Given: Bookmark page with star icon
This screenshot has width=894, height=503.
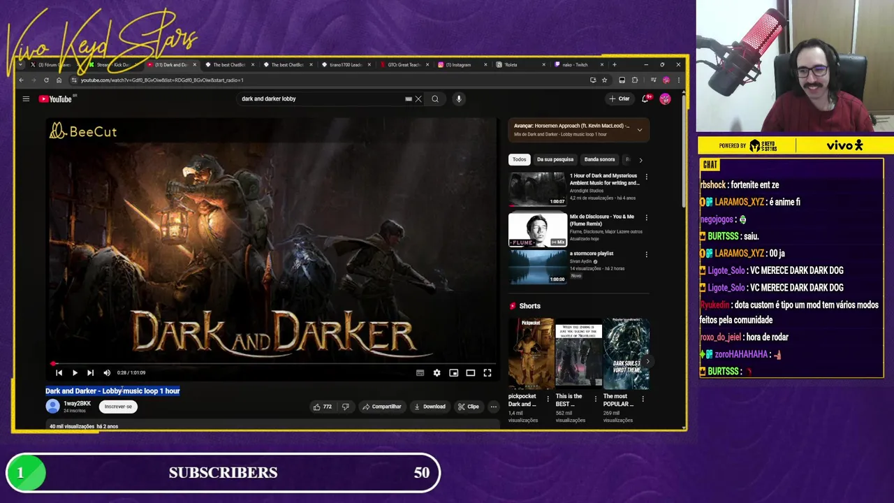Looking at the screenshot, I should 604,80.
